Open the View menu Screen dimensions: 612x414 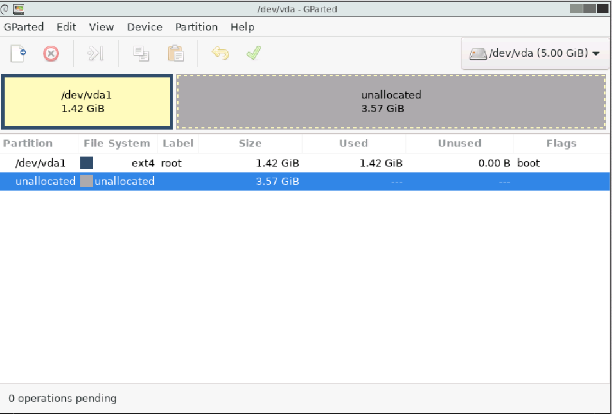[101, 27]
